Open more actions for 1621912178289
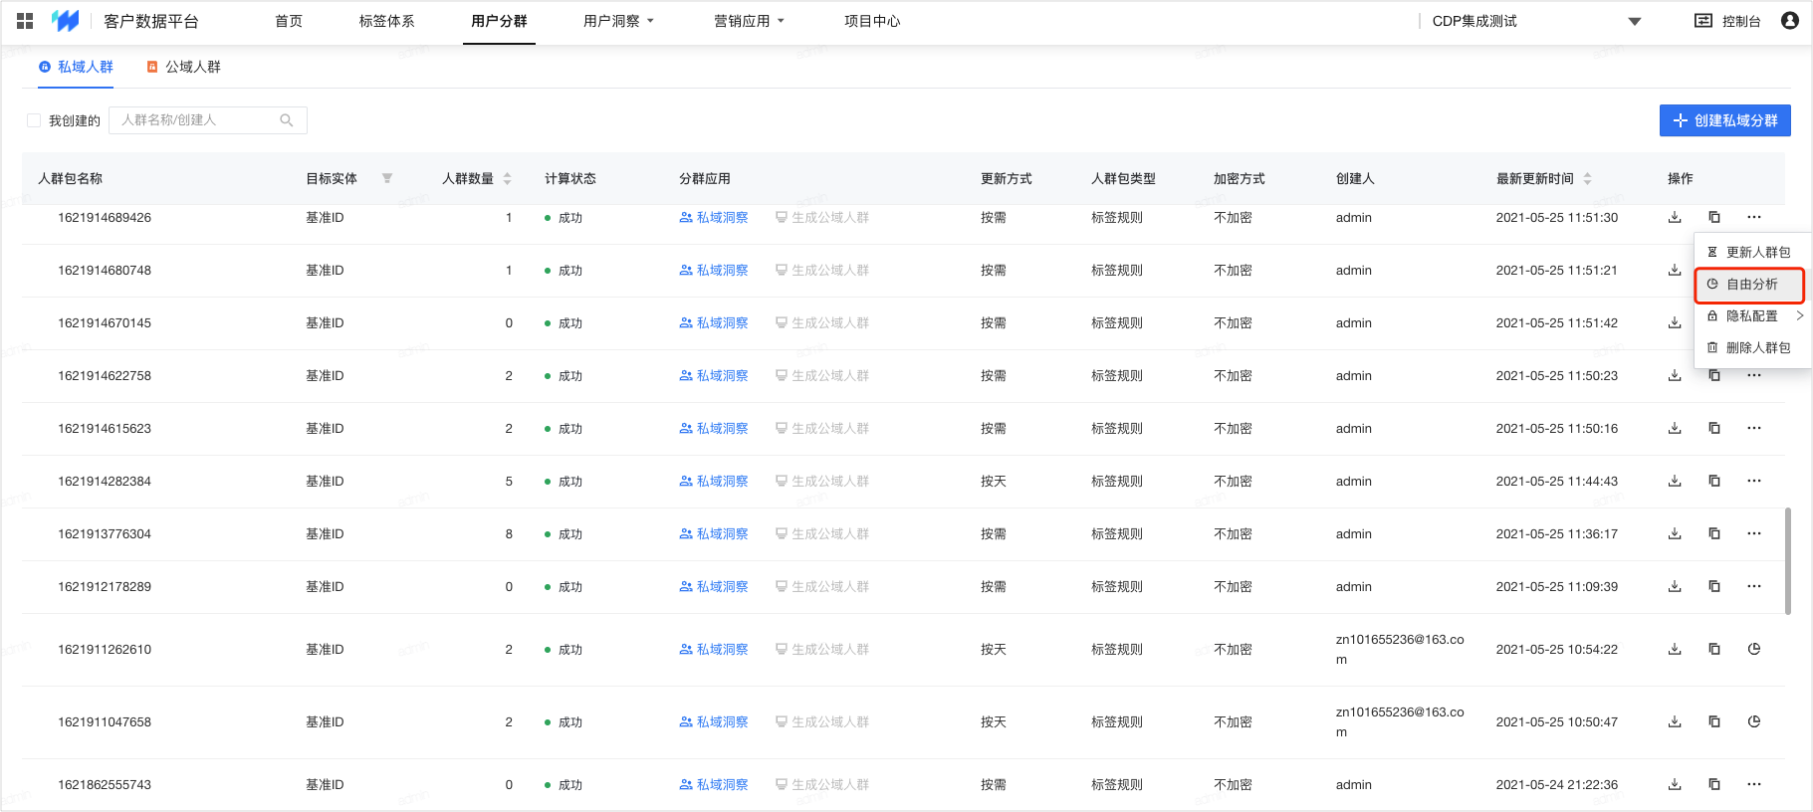The height and width of the screenshot is (812, 1813). tap(1754, 586)
